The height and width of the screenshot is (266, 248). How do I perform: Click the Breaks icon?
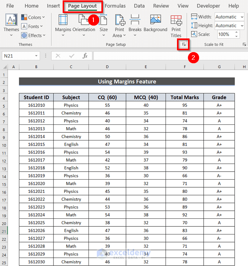coord(135,20)
